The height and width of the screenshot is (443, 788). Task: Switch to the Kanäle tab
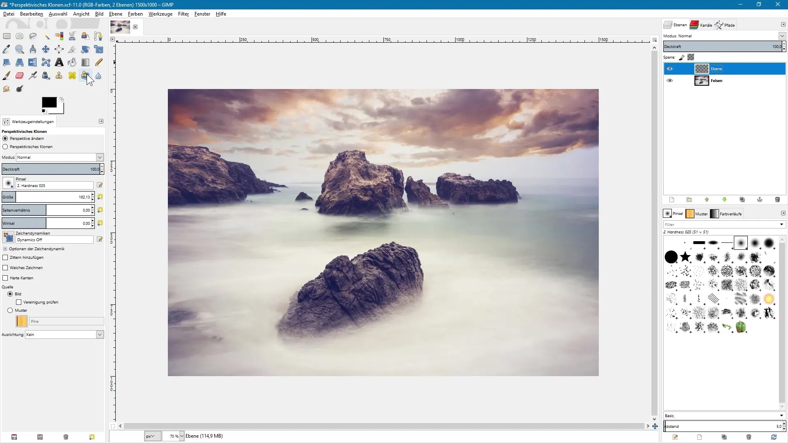point(701,25)
